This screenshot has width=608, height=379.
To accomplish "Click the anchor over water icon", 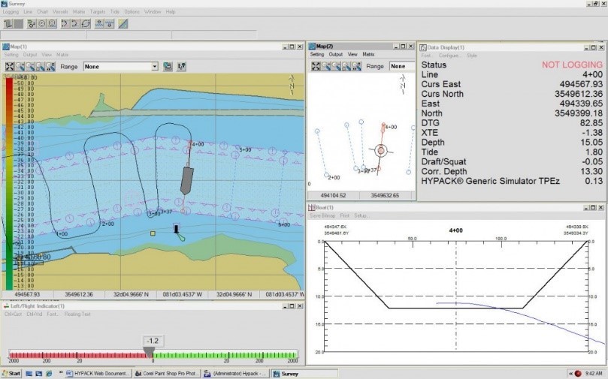I will point(100,23).
